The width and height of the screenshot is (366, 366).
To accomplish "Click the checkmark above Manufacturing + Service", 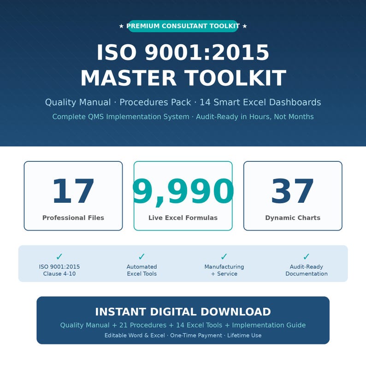I will click(224, 257).
